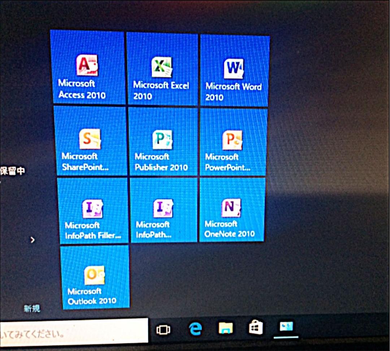
Task: Open Microsoft Outlook 2010
Action: coord(95,278)
